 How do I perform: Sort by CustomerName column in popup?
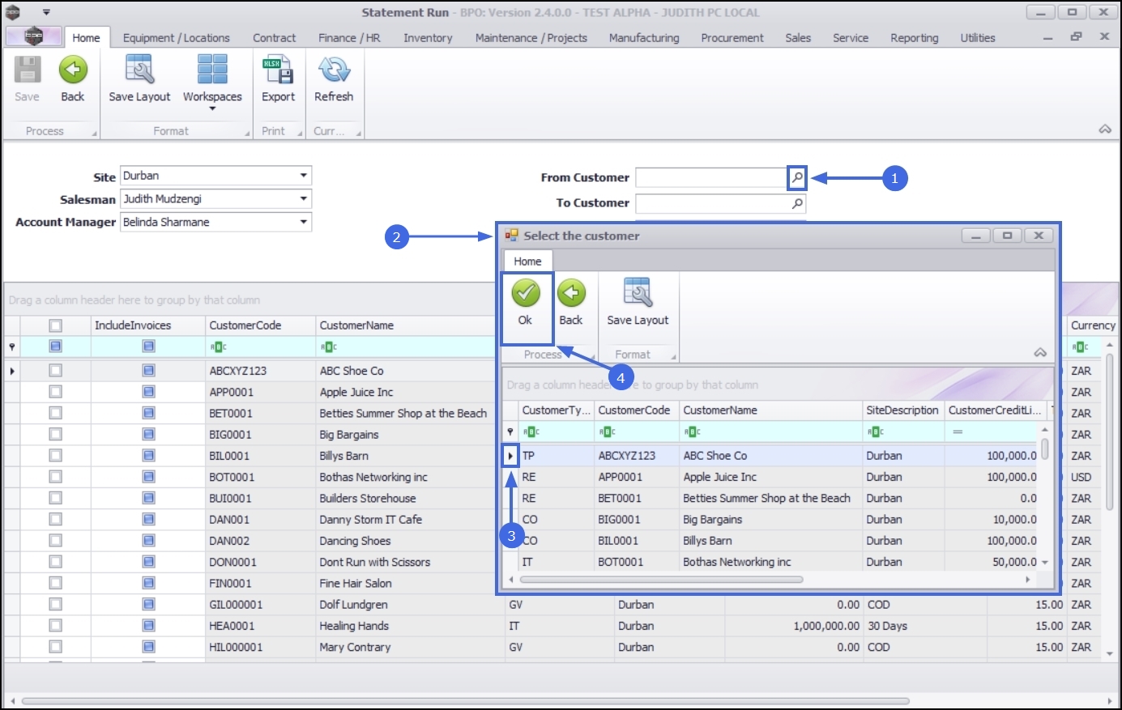[x=719, y=410]
